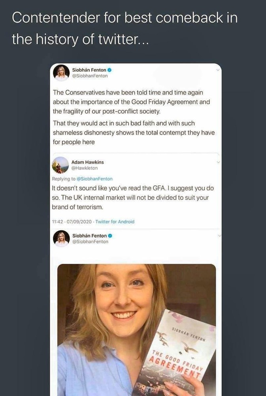Click the Siobhán Fenton name on the first tweet

click(89, 70)
